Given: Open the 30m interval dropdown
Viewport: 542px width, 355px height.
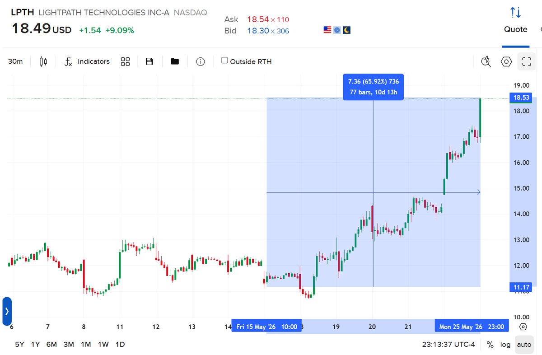Looking at the screenshot, I should tap(15, 61).
